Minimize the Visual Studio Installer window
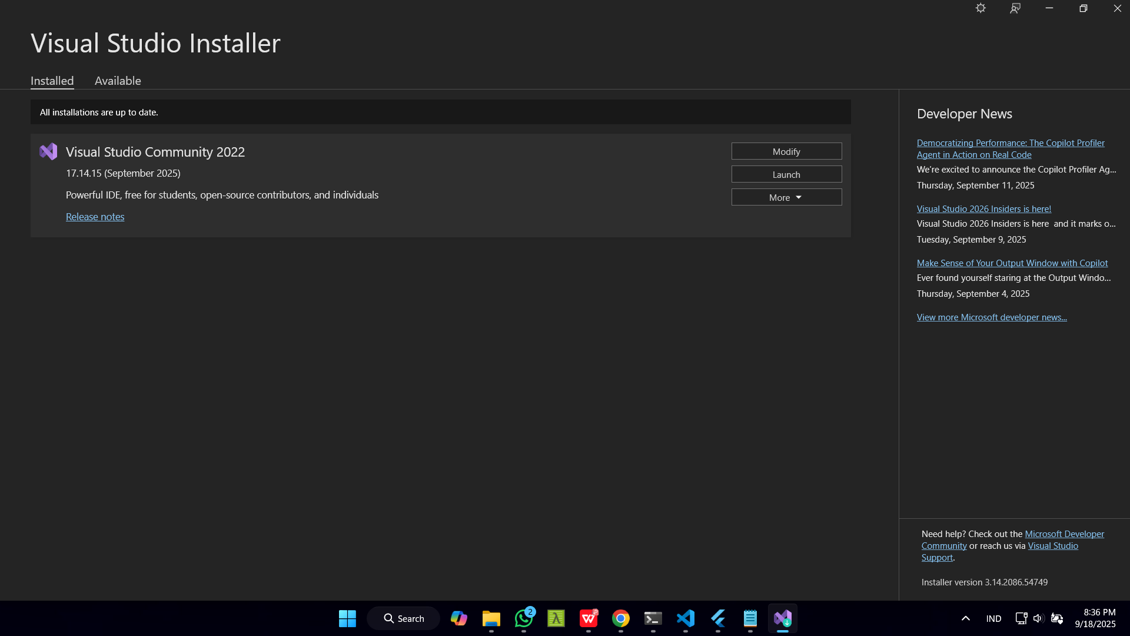1130x636 pixels. click(1049, 8)
